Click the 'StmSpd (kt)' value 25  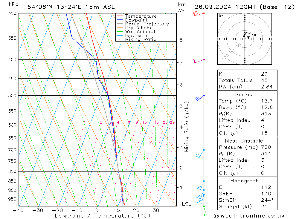(264, 207)
